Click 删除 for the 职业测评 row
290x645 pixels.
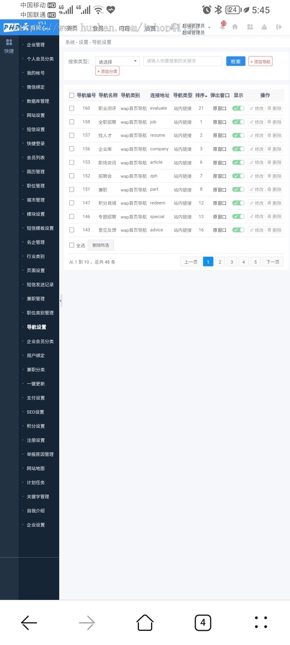point(274,108)
